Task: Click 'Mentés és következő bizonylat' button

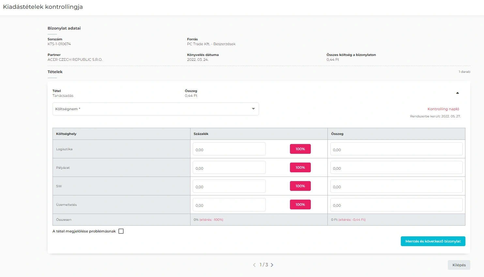Action: tap(433, 241)
